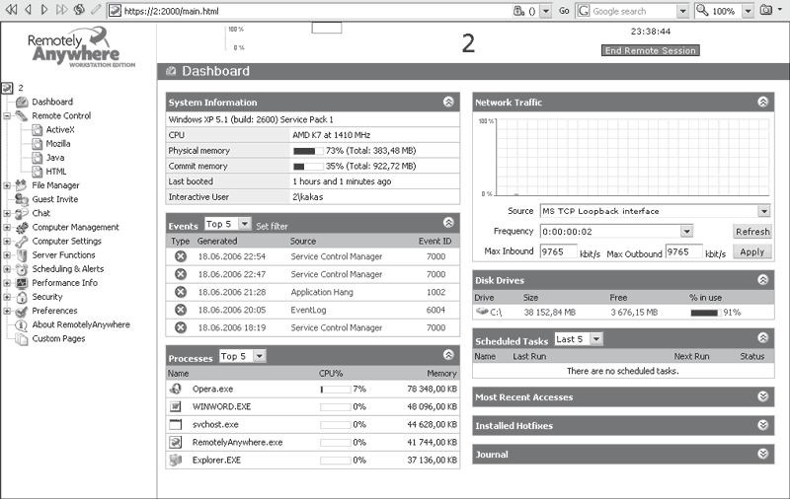Click the Chat speech bubble icon

pos(22,213)
